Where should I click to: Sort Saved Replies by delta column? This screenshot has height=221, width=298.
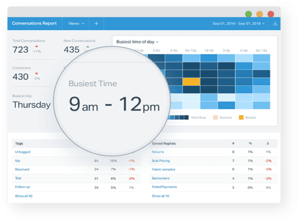tap(268, 144)
